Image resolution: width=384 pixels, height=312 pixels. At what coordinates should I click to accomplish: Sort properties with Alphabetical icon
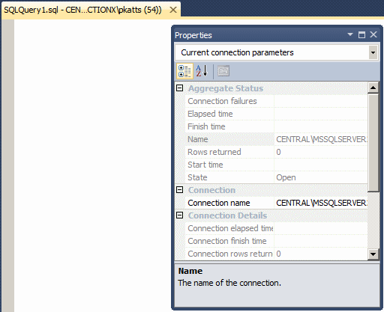(x=202, y=71)
